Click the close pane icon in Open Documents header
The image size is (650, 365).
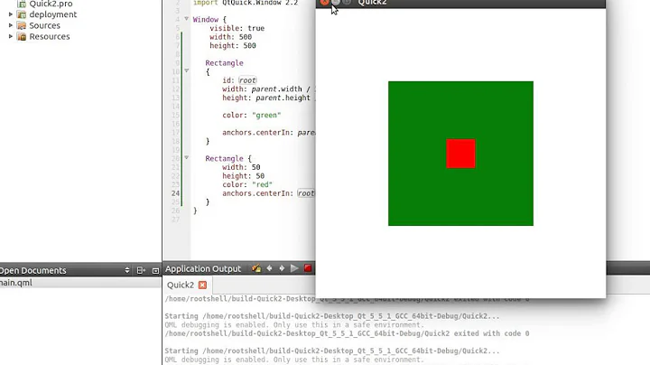coord(155,270)
